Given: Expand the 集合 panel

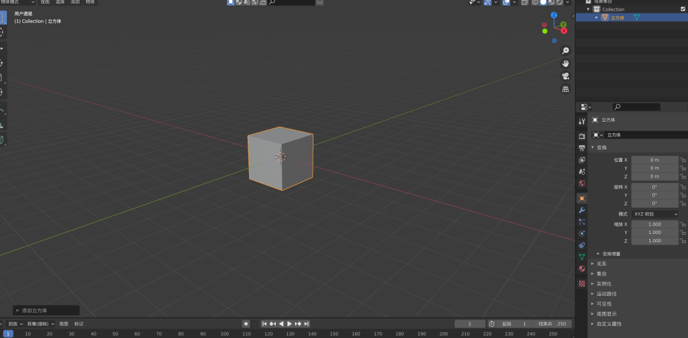Looking at the screenshot, I should [x=592, y=274].
